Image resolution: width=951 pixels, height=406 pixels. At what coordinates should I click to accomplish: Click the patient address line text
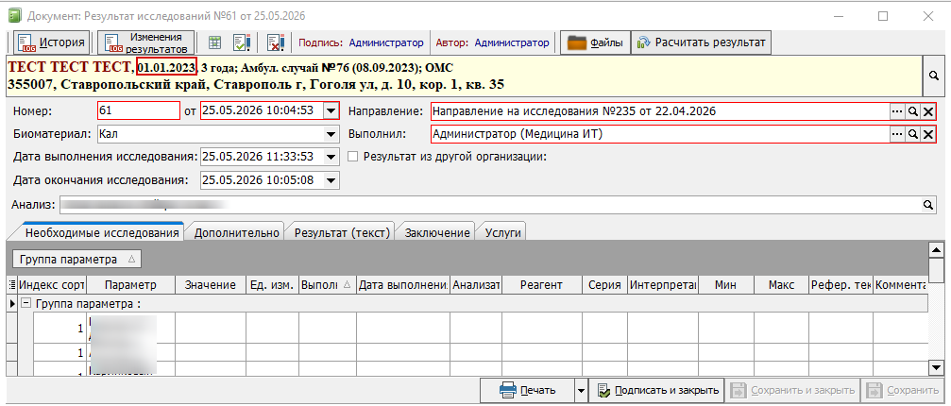coord(255,84)
